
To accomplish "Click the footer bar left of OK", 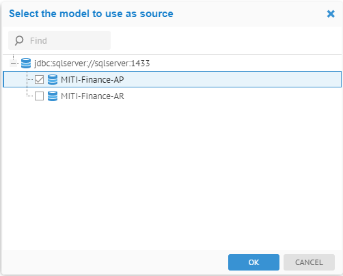I will [114, 262].
